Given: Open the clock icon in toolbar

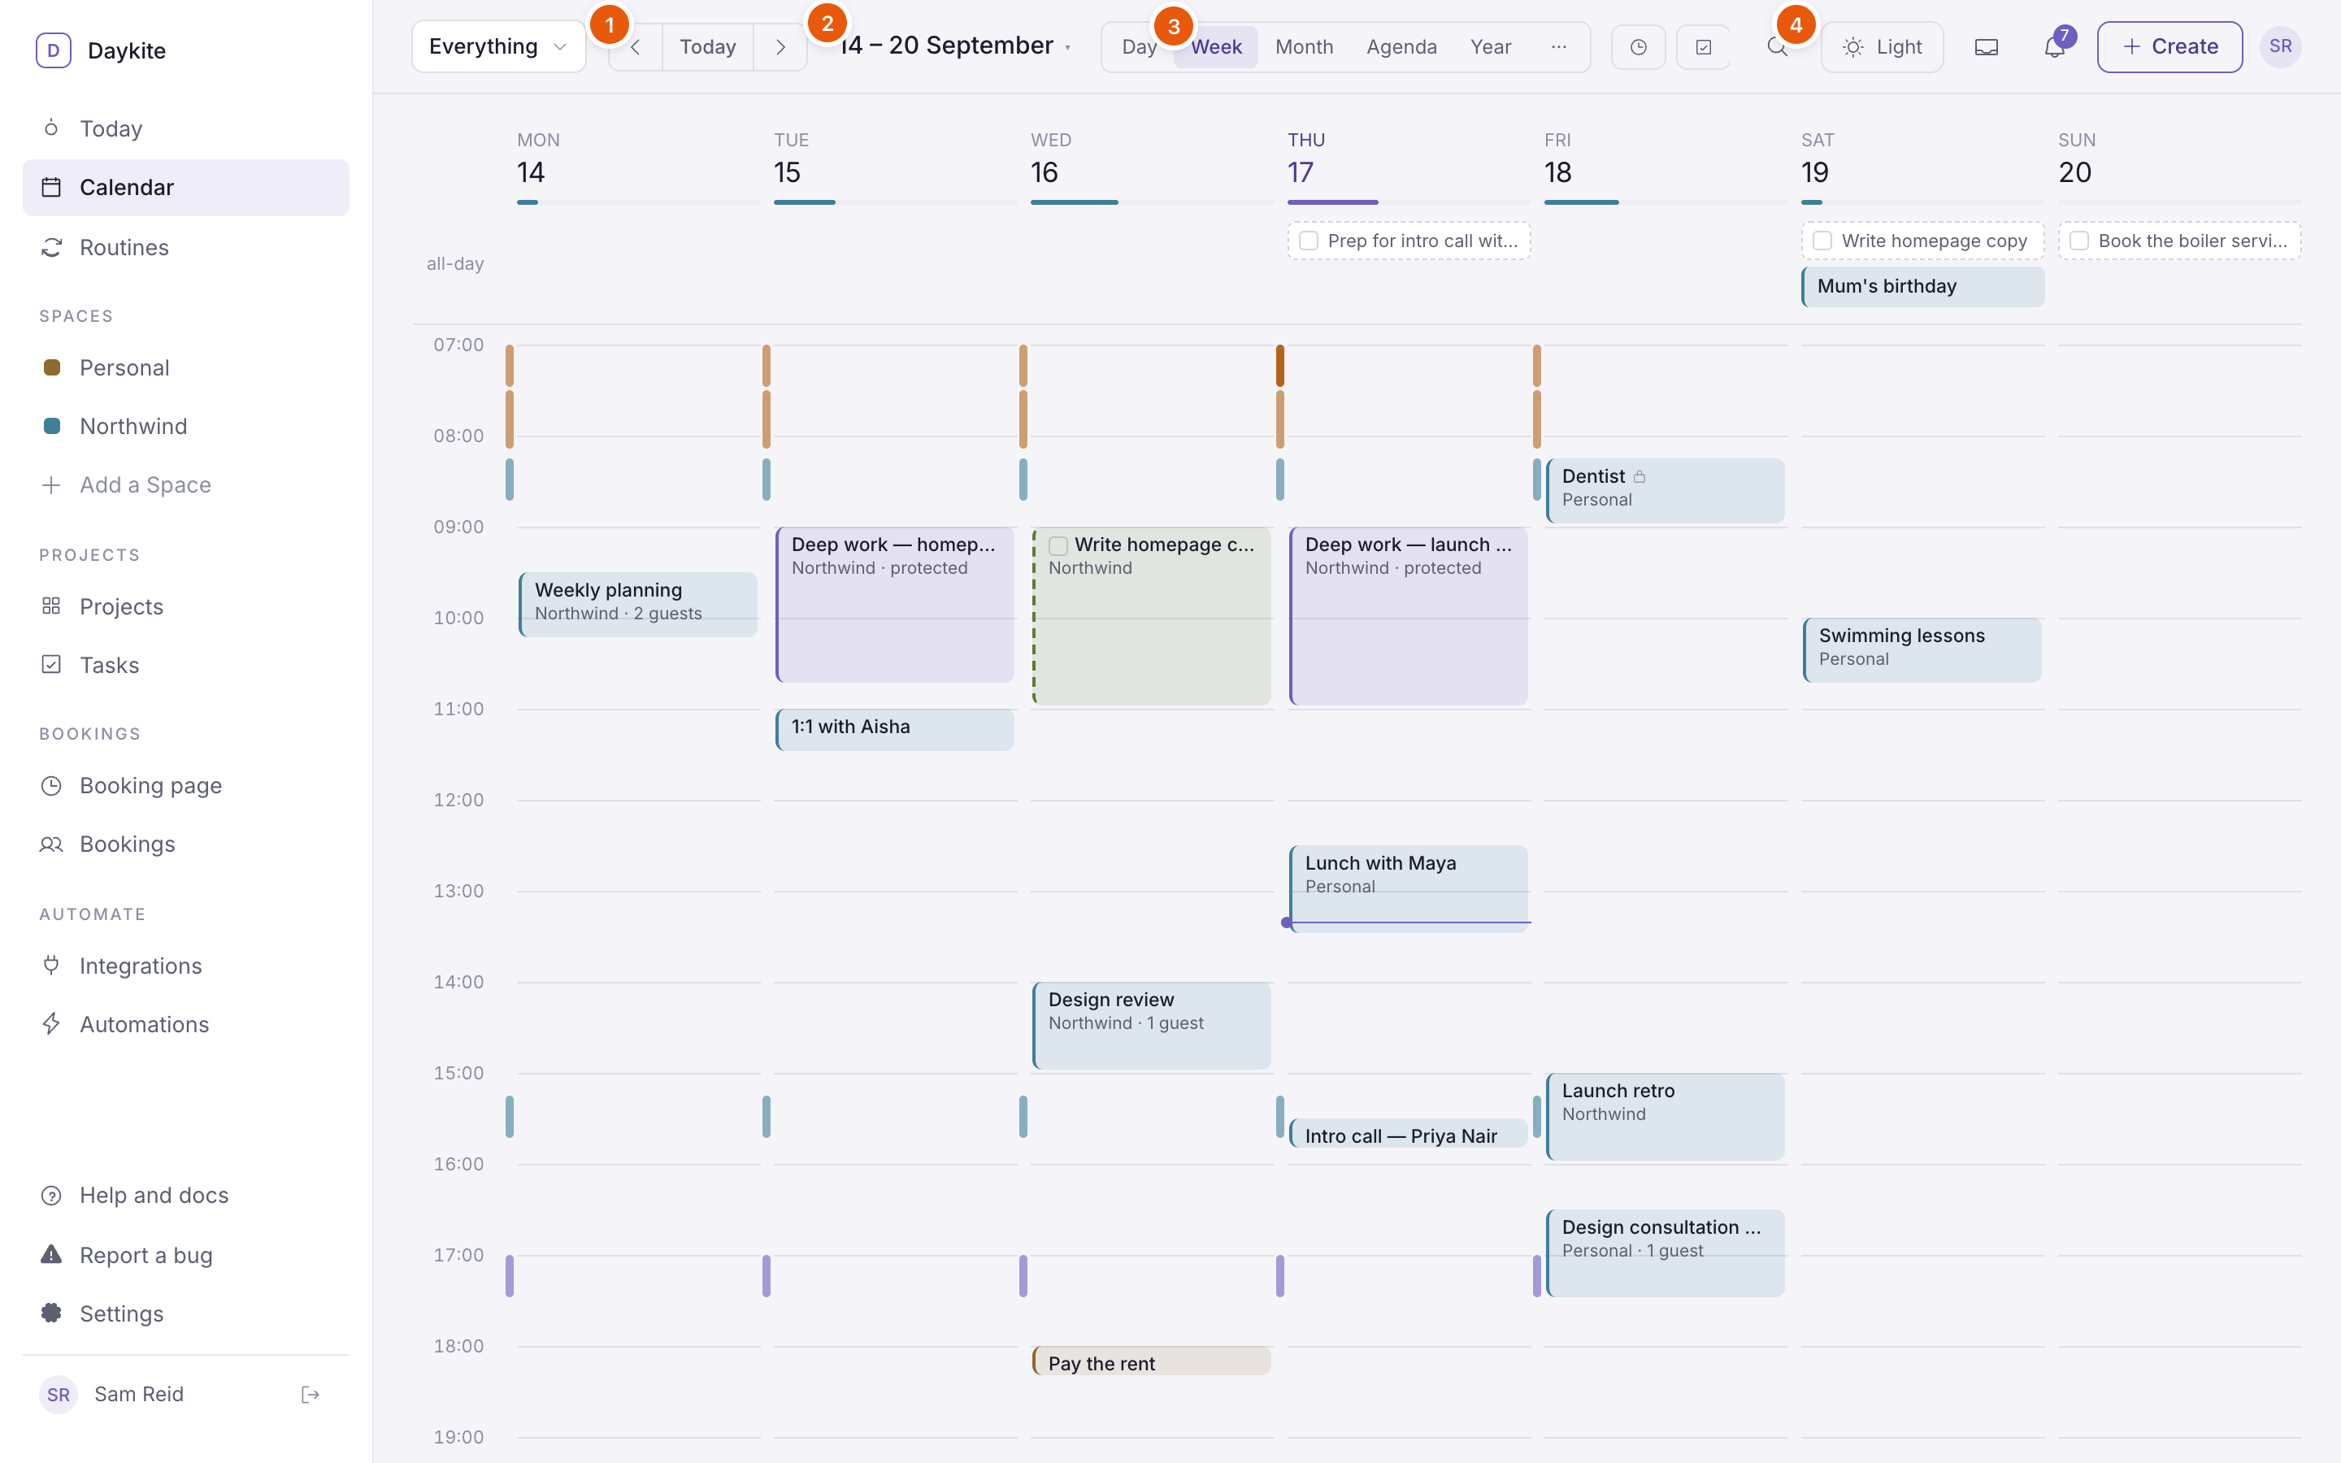Looking at the screenshot, I should 1638,46.
